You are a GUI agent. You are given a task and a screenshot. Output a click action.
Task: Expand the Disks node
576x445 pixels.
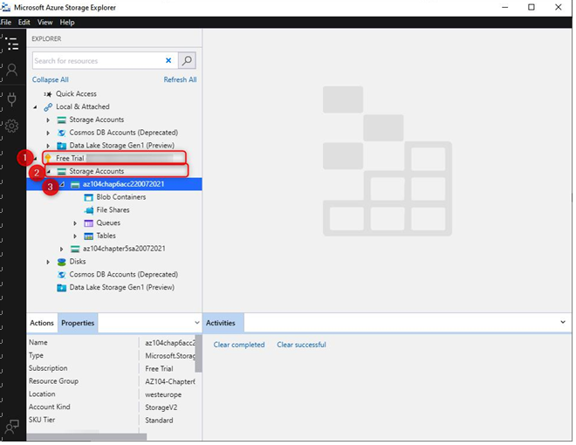pyautogui.click(x=48, y=262)
